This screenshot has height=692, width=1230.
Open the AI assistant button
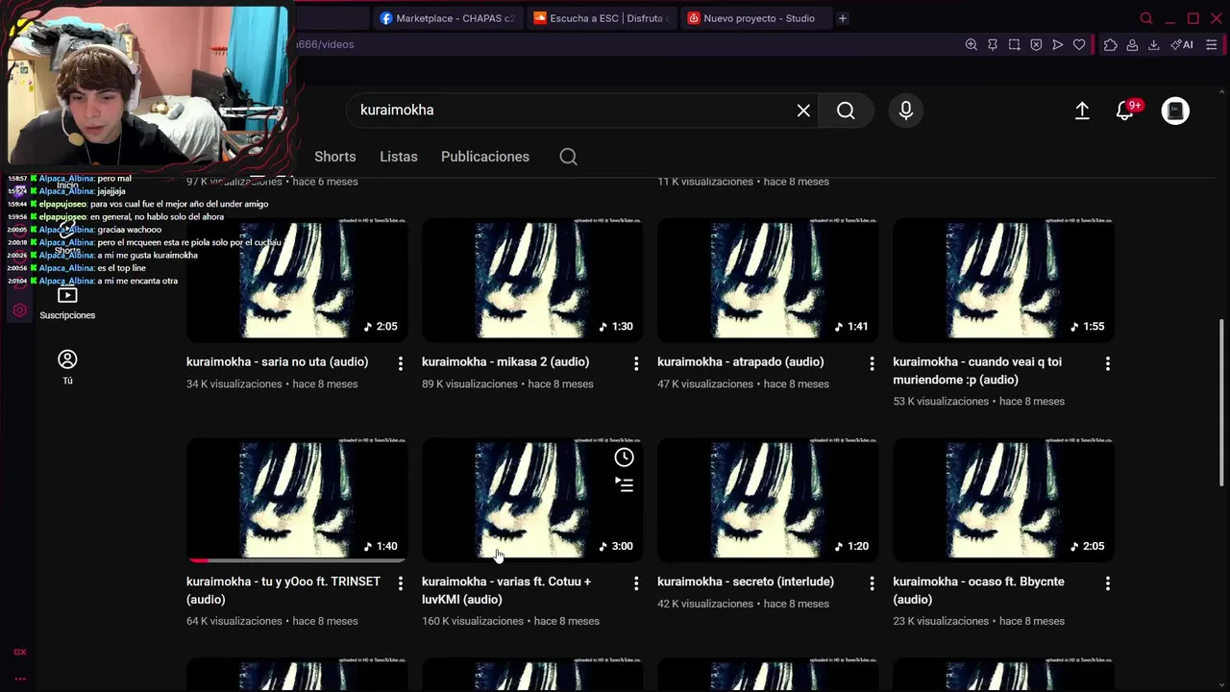tap(1182, 44)
